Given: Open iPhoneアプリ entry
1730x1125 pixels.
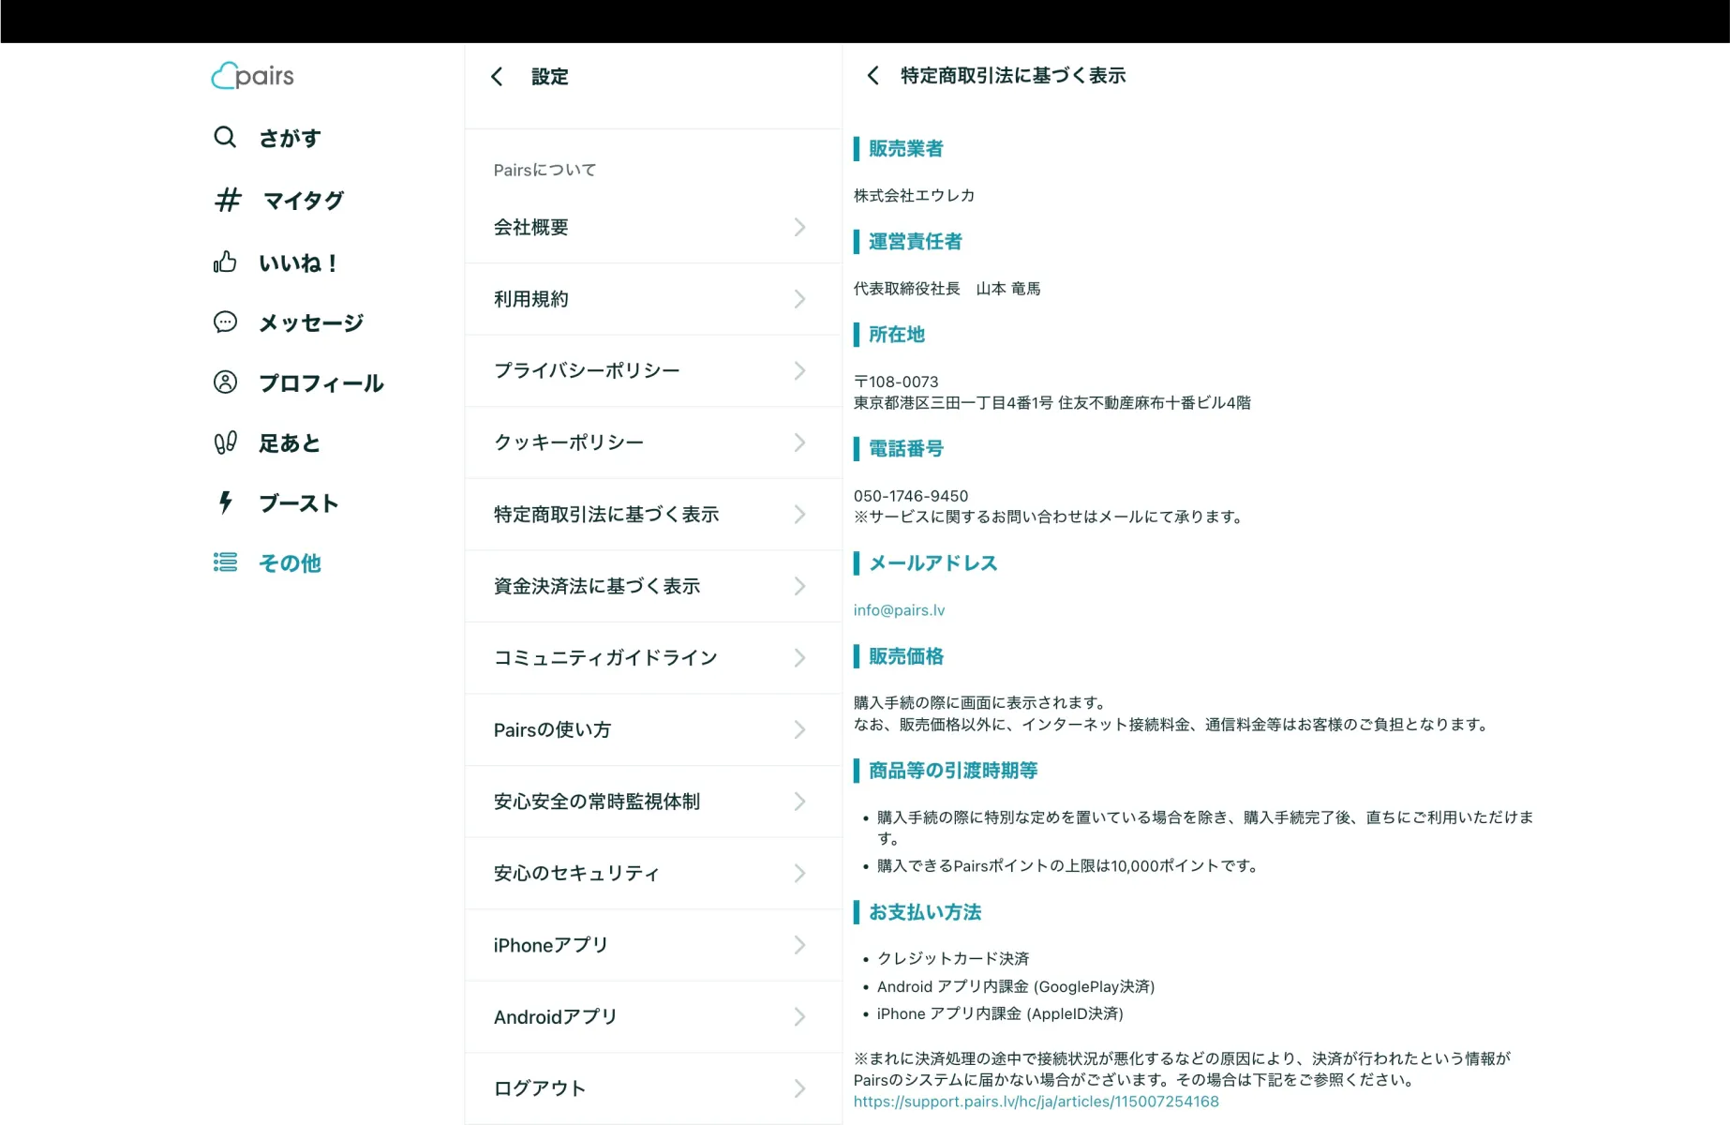Looking at the screenshot, I should point(653,945).
